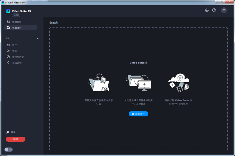Open 素材库内容 in the sidebar

point(18,57)
